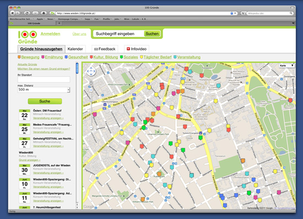
Task: Open the Meistbesuchte Seiten bookmarks menu
Action: coord(21,19)
